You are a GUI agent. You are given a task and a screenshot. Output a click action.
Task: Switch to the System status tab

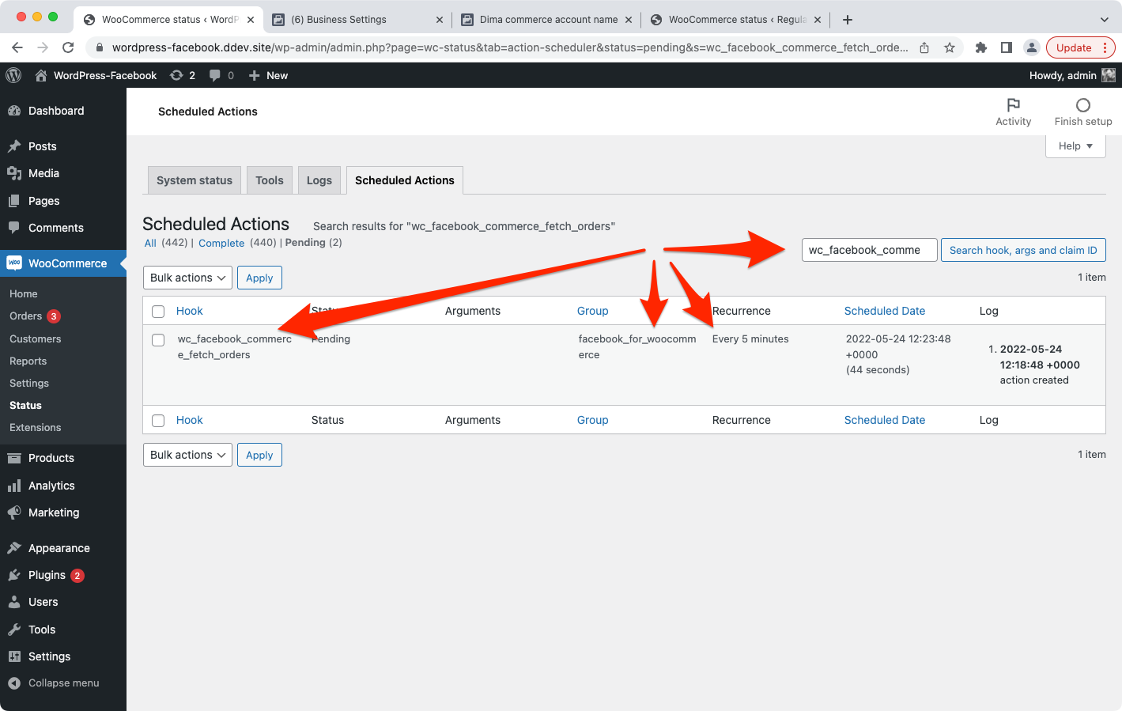194,180
